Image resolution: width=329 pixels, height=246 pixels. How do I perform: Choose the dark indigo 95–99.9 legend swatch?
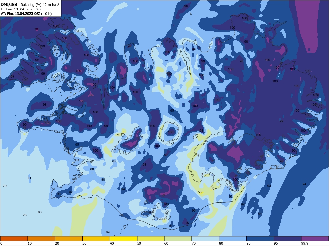click(x=288, y=239)
